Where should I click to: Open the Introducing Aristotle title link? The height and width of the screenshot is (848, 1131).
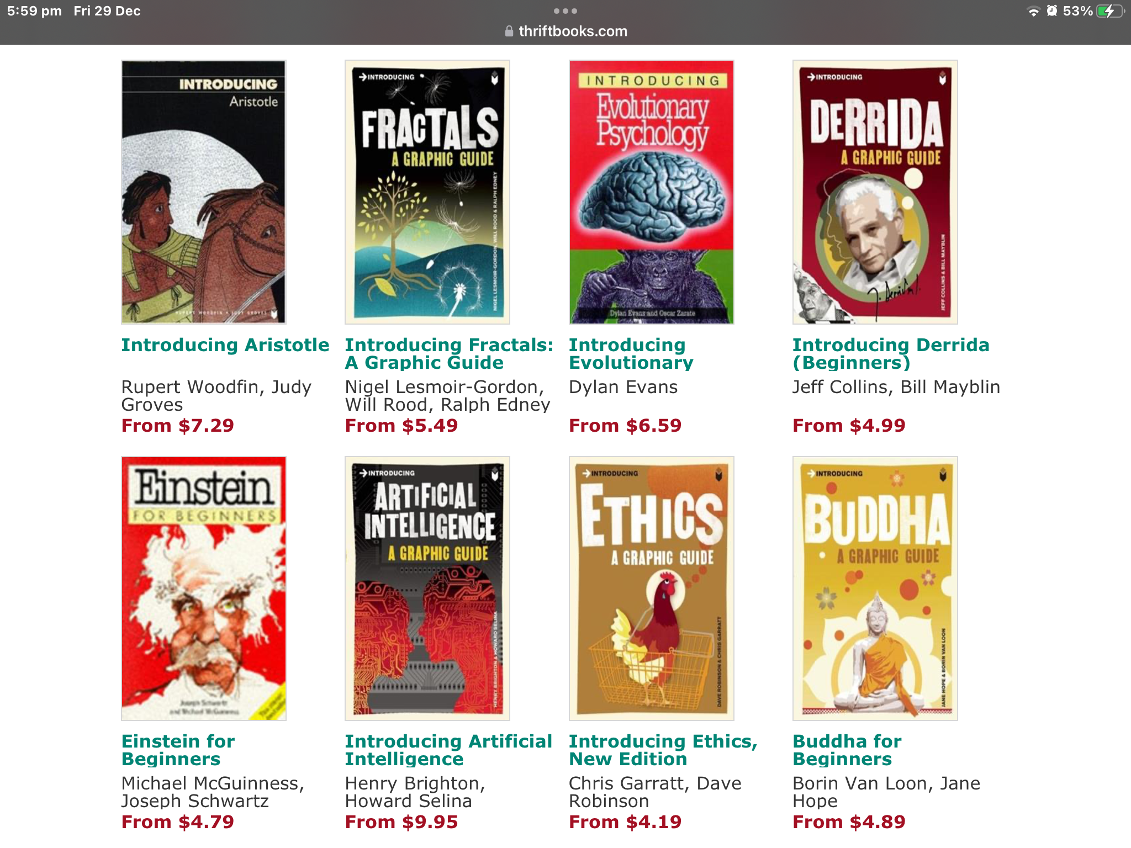[225, 345]
